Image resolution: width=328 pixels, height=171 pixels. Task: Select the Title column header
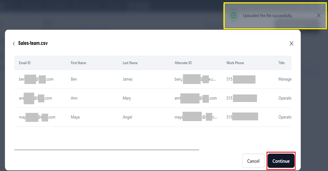click(281, 63)
